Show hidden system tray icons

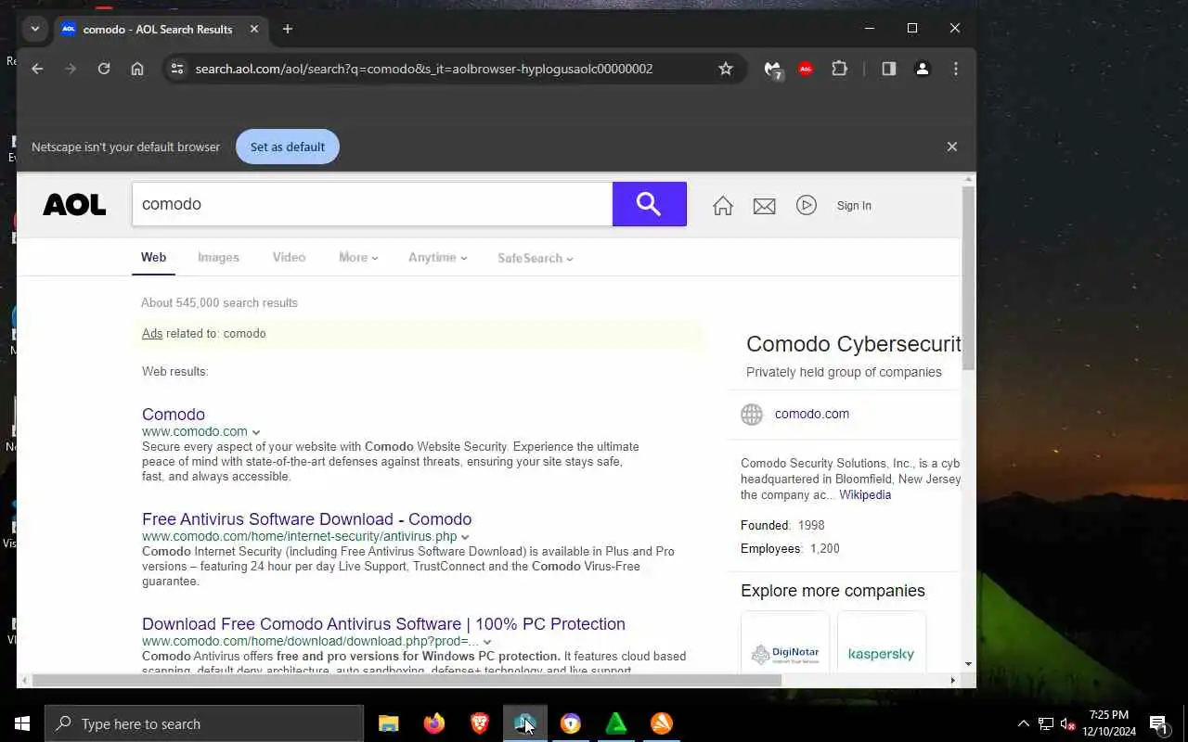click(x=1023, y=723)
